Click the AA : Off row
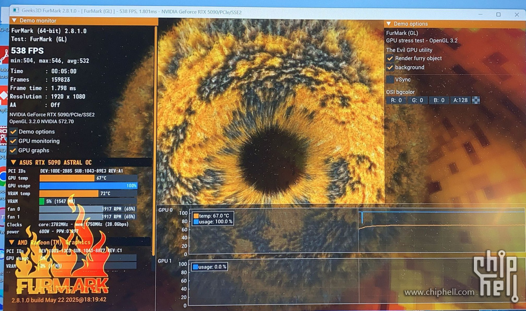The height and width of the screenshot is (311, 526). (34, 105)
